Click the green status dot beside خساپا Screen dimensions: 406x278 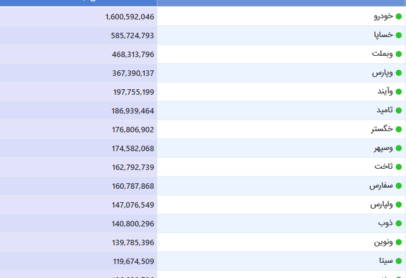399,35
